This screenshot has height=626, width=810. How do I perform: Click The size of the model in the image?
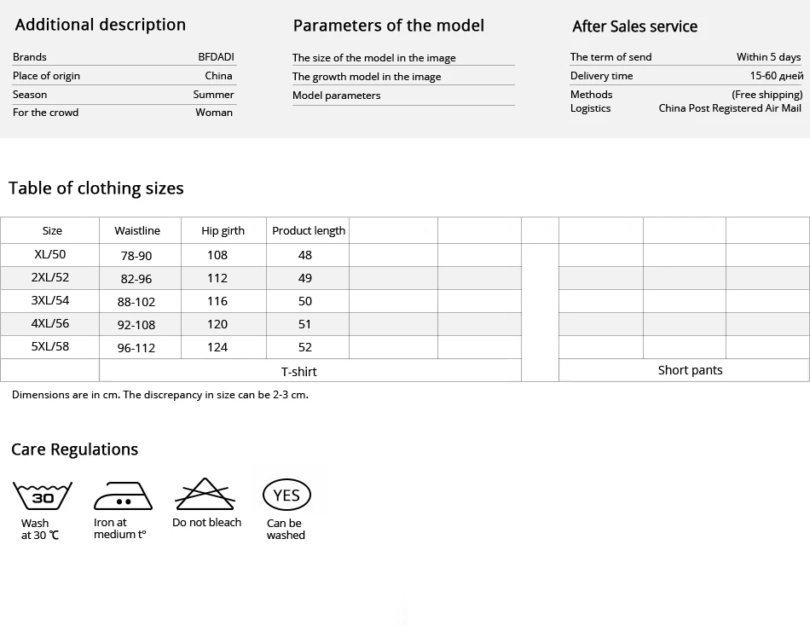click(374, 58)
